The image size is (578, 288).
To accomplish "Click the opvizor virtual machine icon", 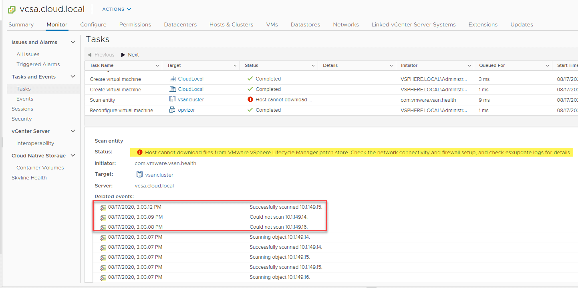I will (x=172, y=110).
